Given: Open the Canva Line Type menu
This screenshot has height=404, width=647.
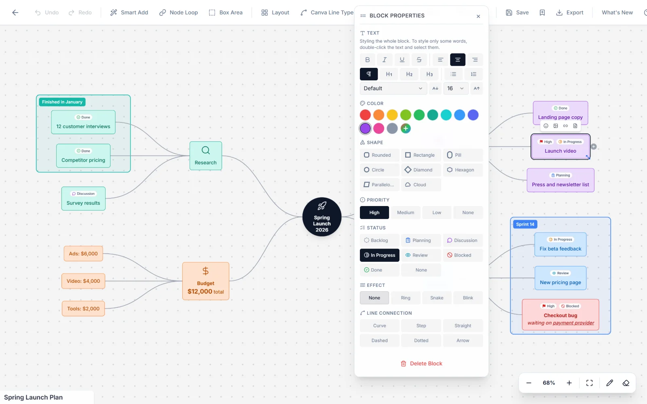Looking at the screenshot, I should (327, 13).
